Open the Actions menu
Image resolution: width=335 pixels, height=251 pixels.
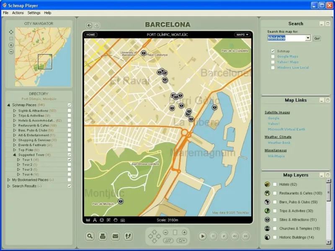point(18,13)
